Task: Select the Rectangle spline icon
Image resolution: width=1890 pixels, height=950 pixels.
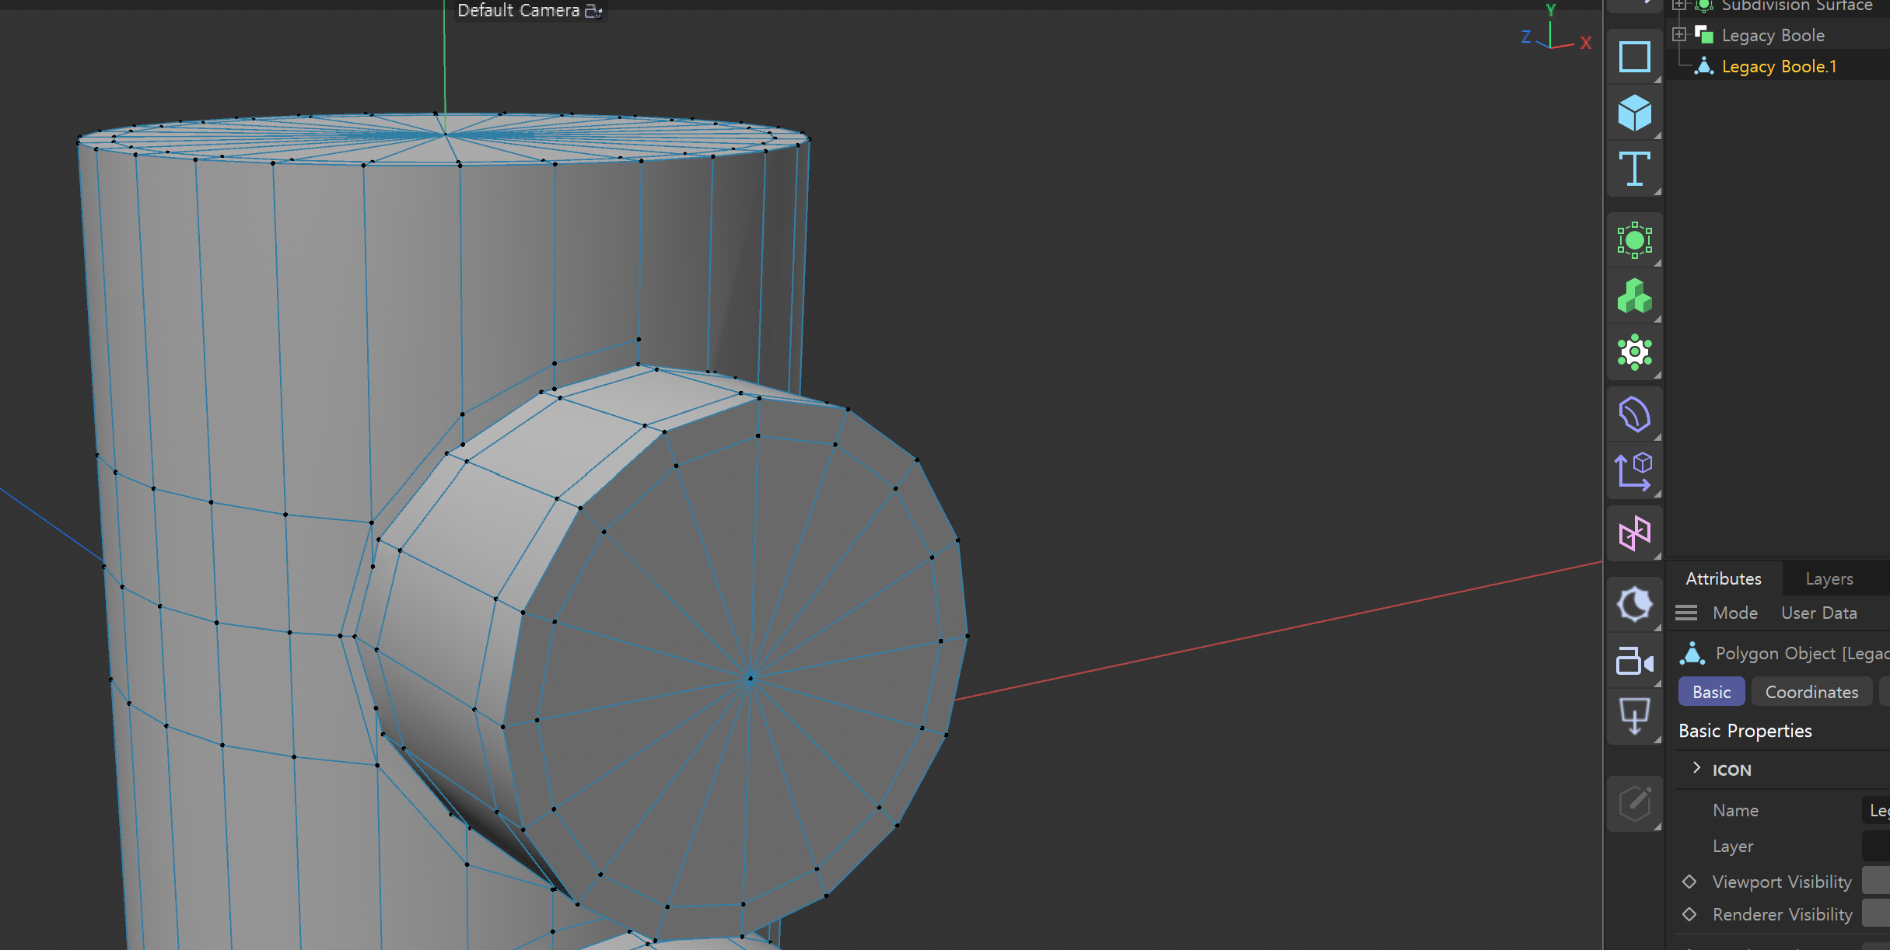Action: point(1634,57)
